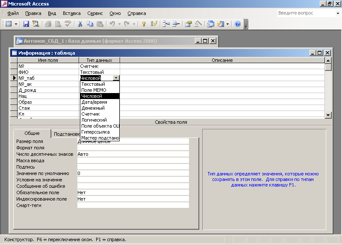Open the Properties icon in toolbar
Image resolution: width=342 pixels, height=245 pixels.
click(x=188, y=24)
